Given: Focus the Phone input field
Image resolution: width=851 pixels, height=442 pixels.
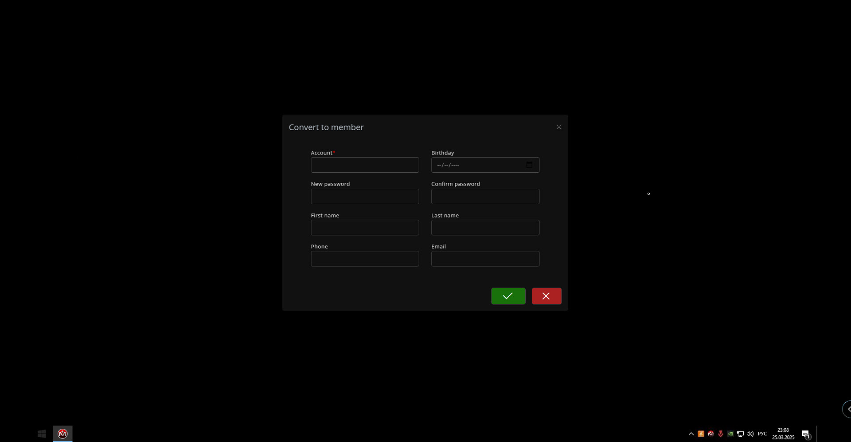Looking at the screenshot, I should (x=365, y=259).
